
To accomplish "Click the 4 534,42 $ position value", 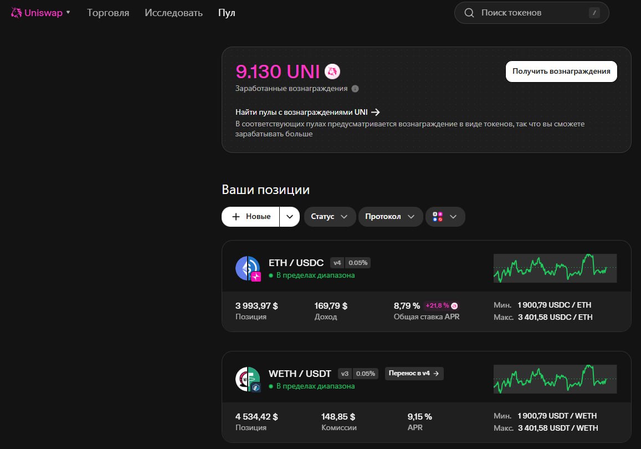I will point(257,417).
